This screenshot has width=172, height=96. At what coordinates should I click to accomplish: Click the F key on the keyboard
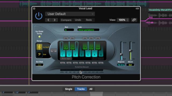pos(82,54)
